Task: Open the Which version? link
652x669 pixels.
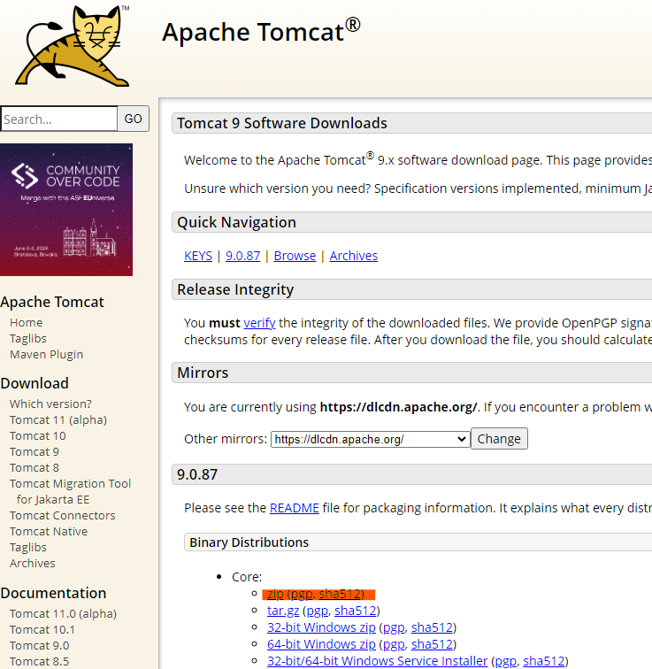Action: point(50,404)
